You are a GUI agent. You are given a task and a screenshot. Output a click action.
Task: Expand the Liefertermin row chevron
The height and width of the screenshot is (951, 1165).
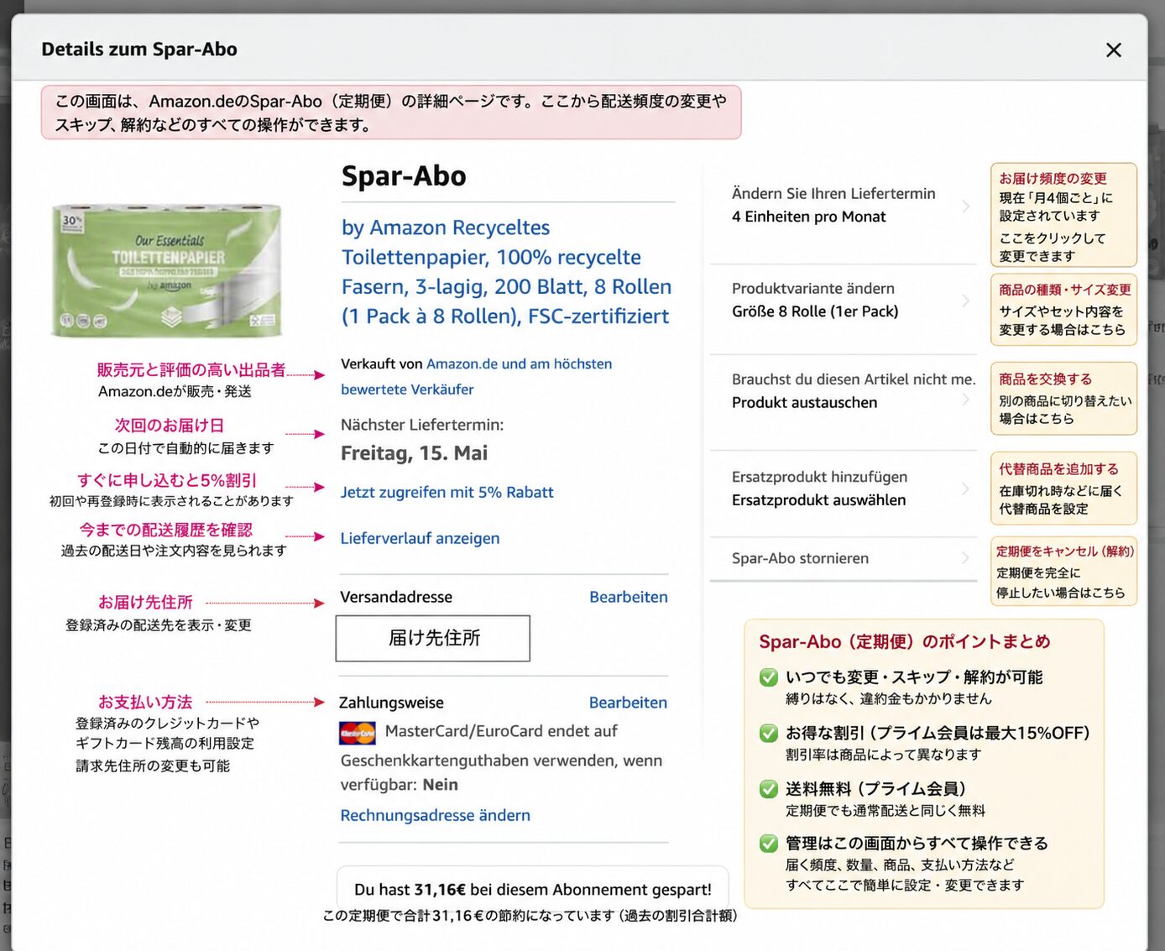click(x=966, y=206)
